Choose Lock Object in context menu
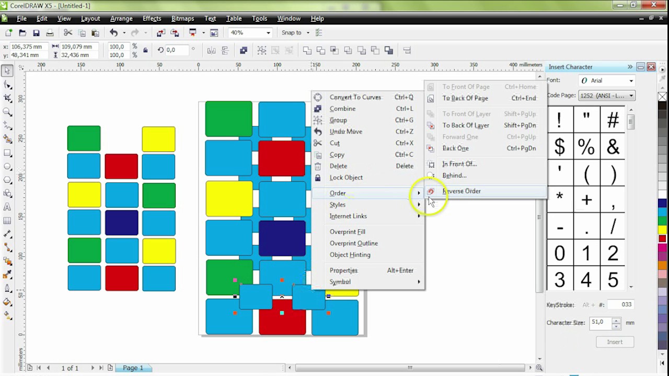 pyautogui.click(x=368, y=178)
